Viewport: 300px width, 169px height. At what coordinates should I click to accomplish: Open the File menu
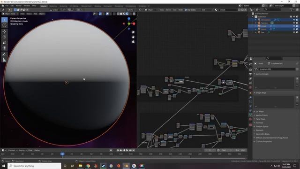7,6
